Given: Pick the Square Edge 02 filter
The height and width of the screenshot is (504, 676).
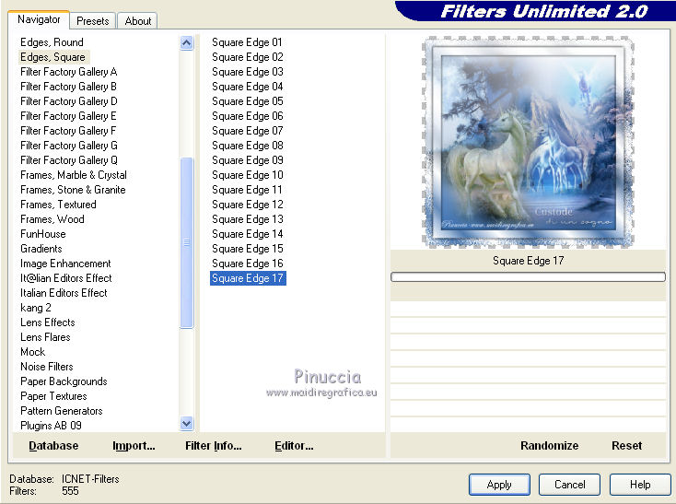Looking at the screenshot, I should (x=248, y=57).
